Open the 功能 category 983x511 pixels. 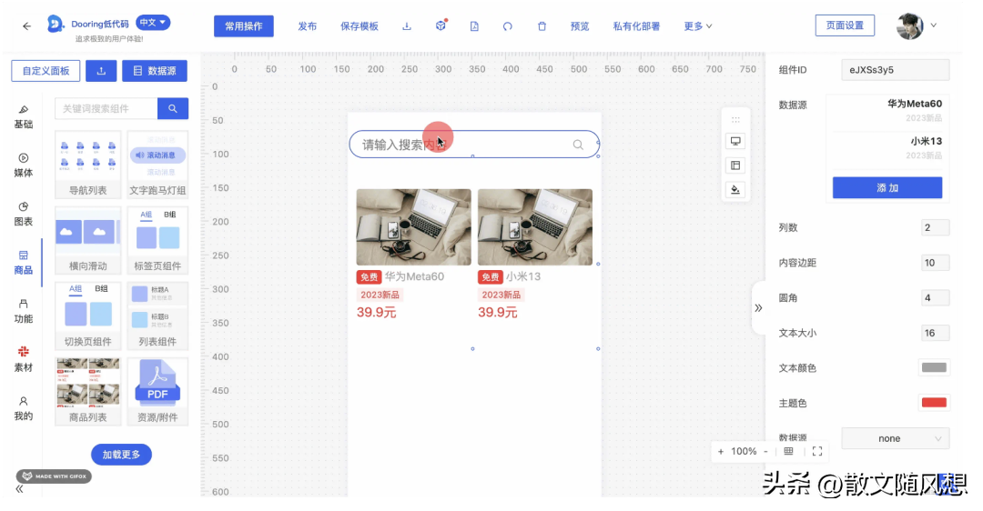23,311
